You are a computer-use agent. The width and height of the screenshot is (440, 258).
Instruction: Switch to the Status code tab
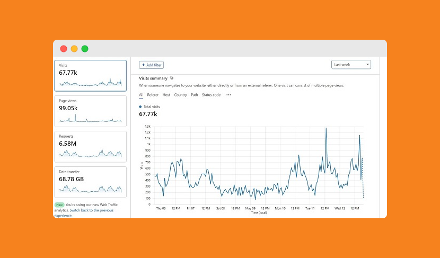point(212,95)
